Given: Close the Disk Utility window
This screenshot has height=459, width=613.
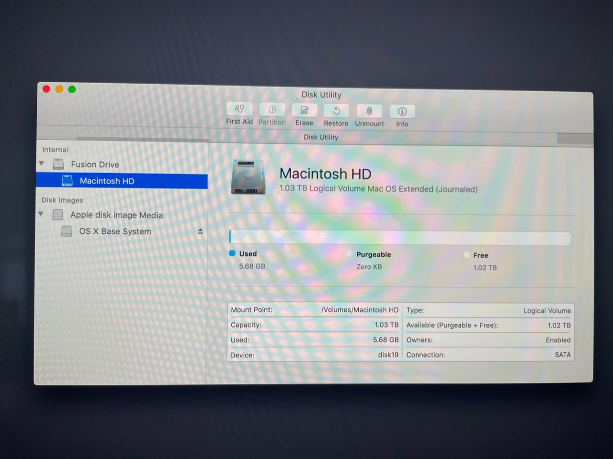Looking at the screenshot, I should pos(46,89).
